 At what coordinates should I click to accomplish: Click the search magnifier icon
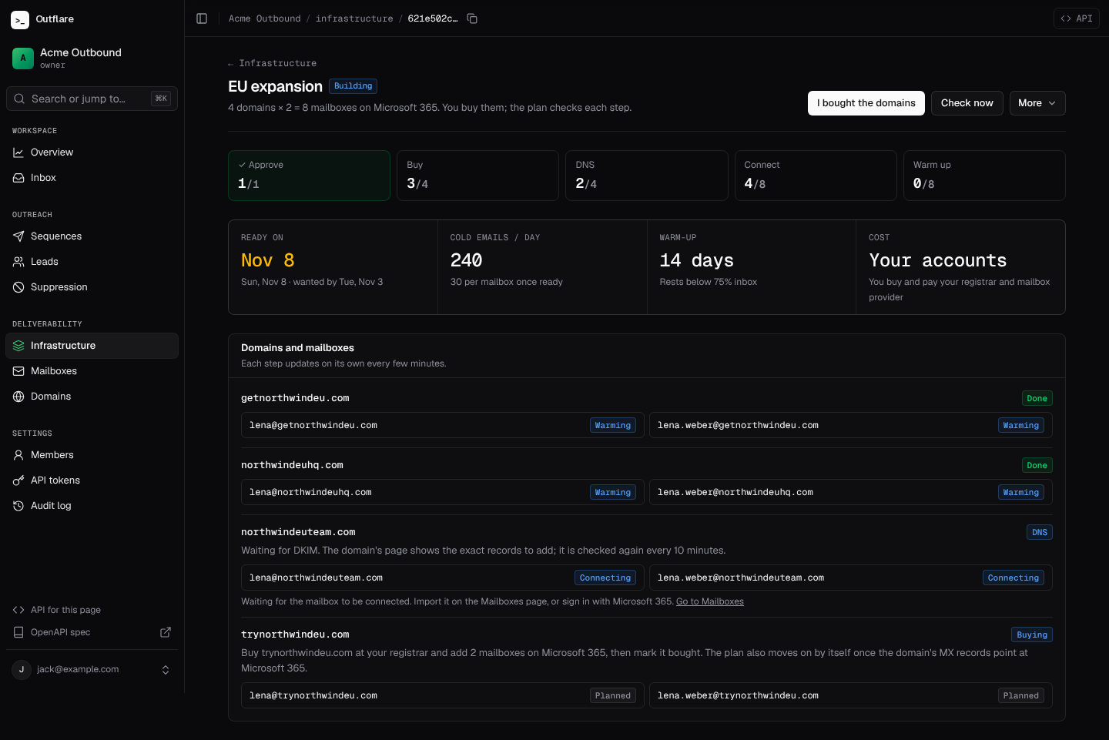19,99
